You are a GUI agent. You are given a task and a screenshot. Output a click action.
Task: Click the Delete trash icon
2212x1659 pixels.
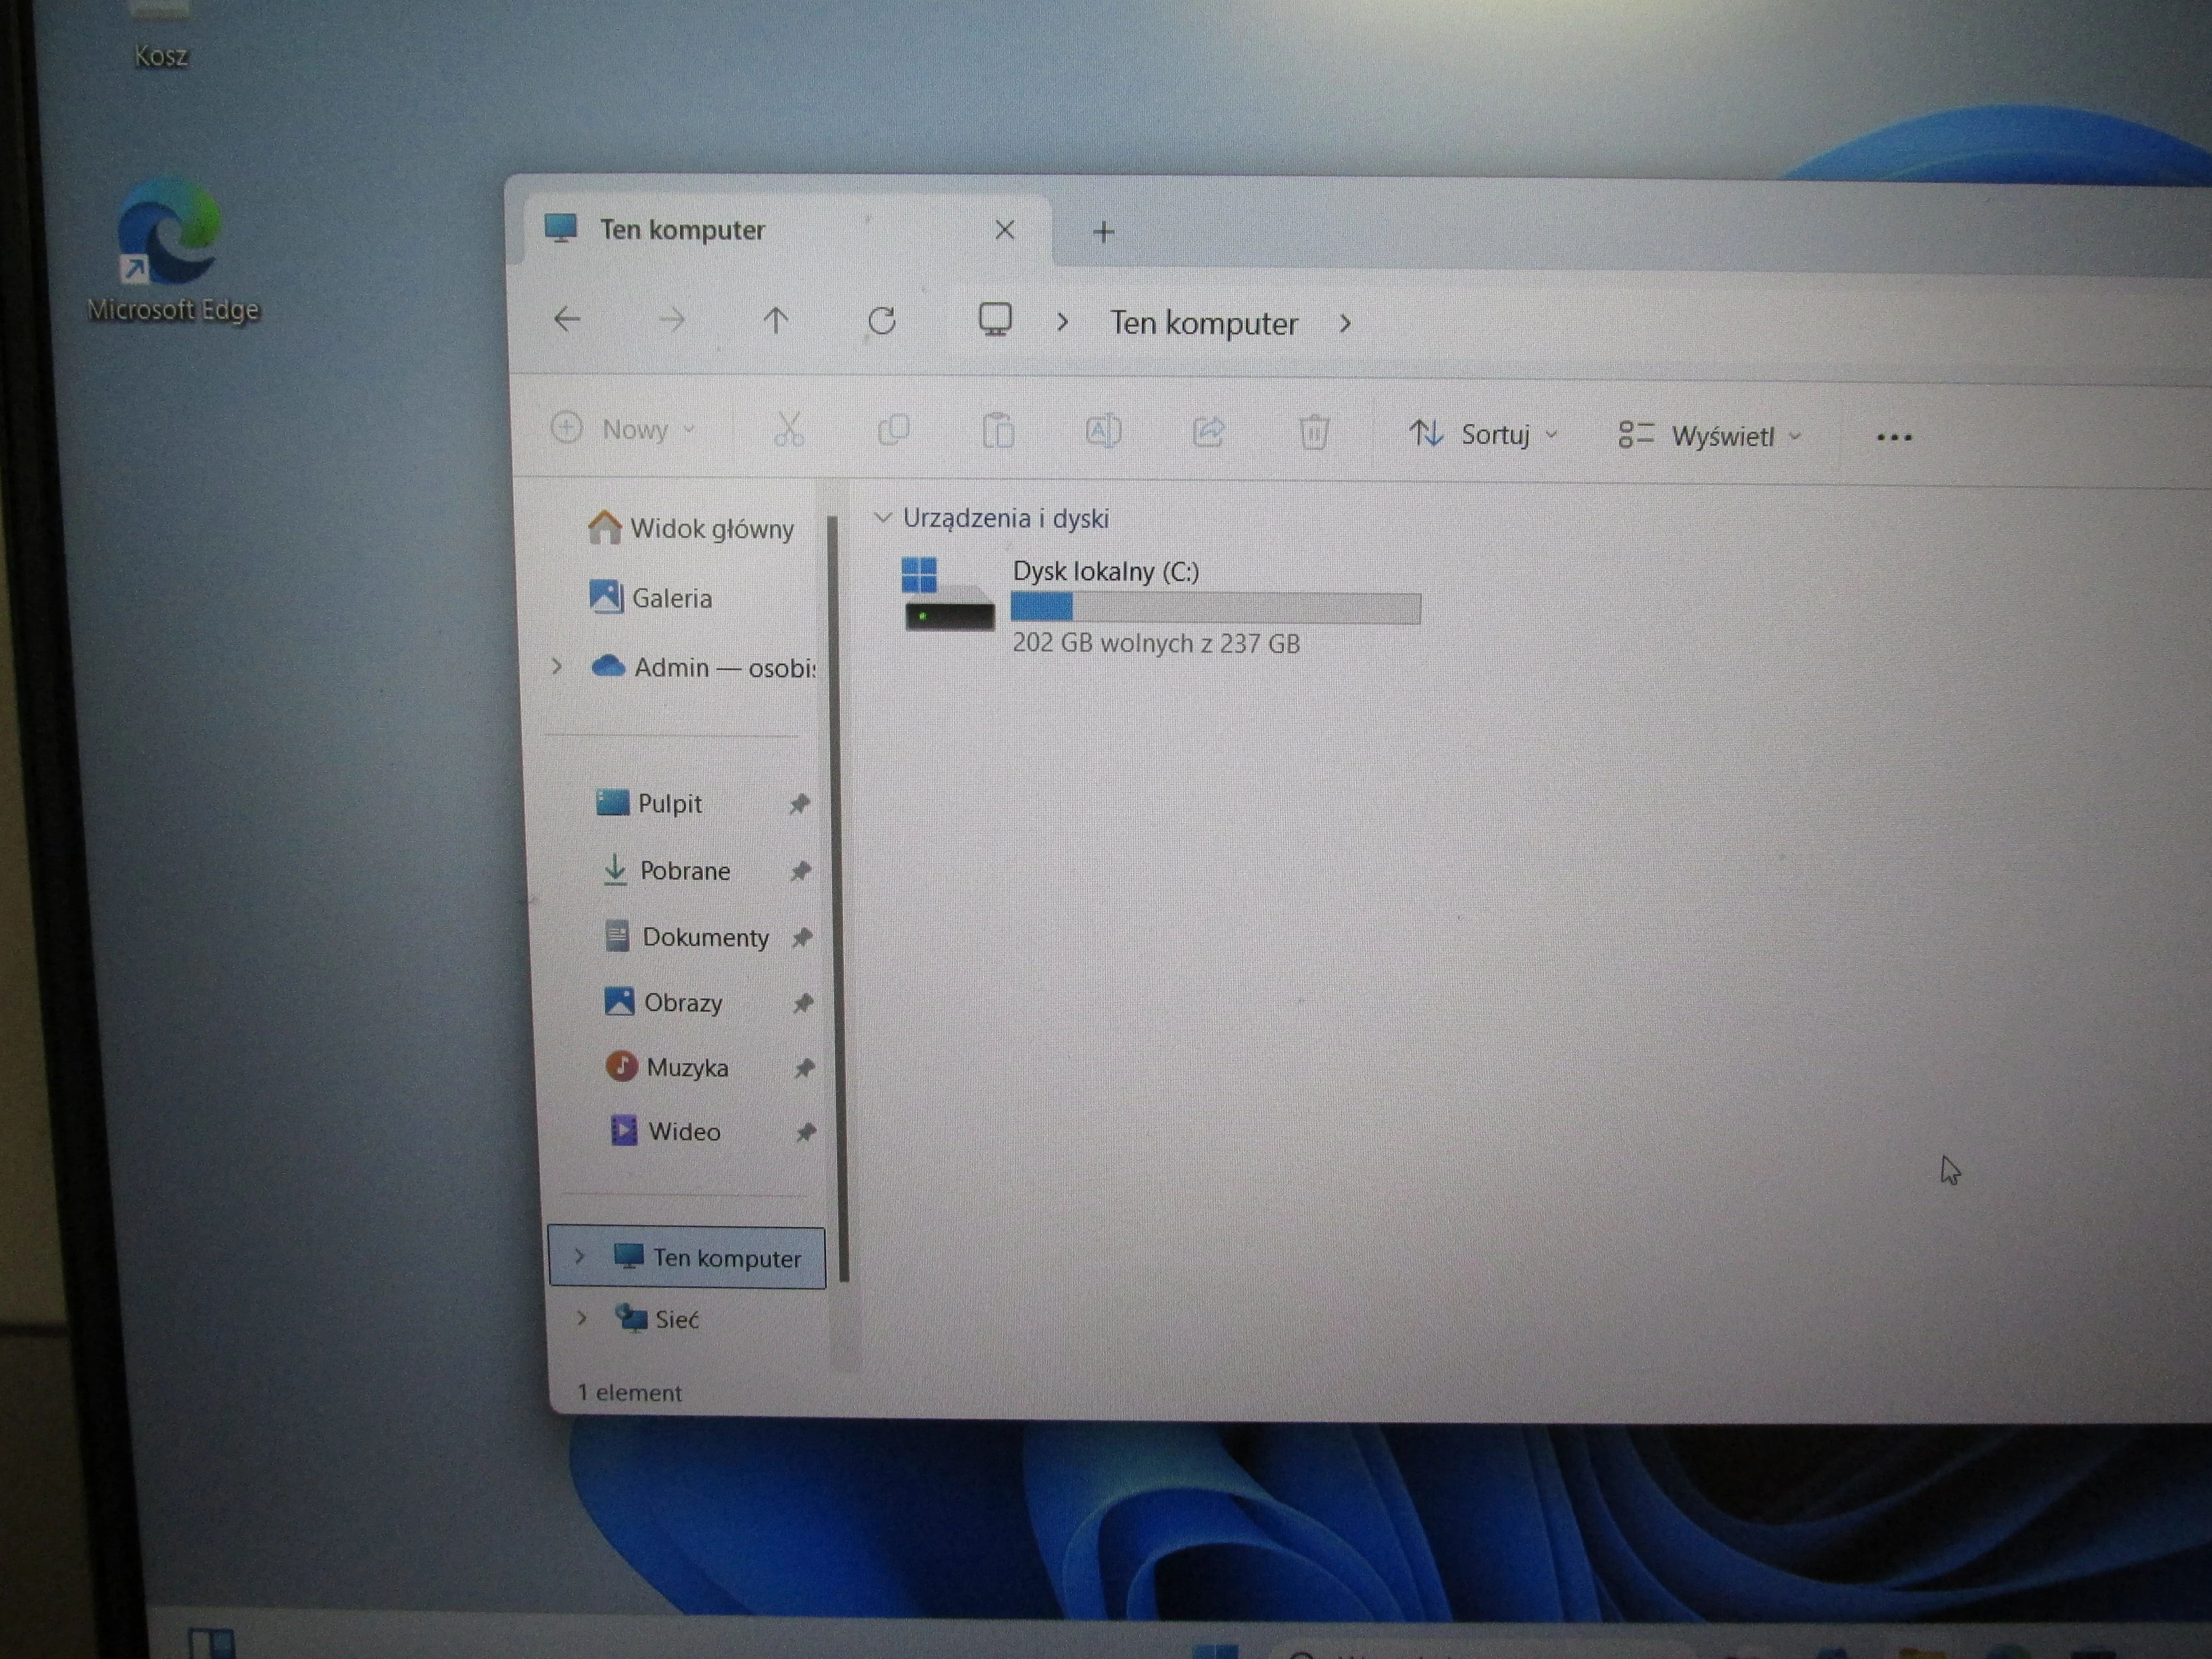[1313, 433]
